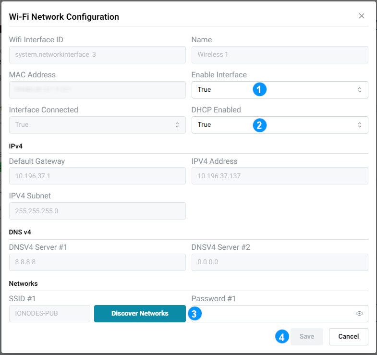The height and width of the screenshot is (355, 377).
Task: Click the Cancel button
Action: tap(348, 336)
